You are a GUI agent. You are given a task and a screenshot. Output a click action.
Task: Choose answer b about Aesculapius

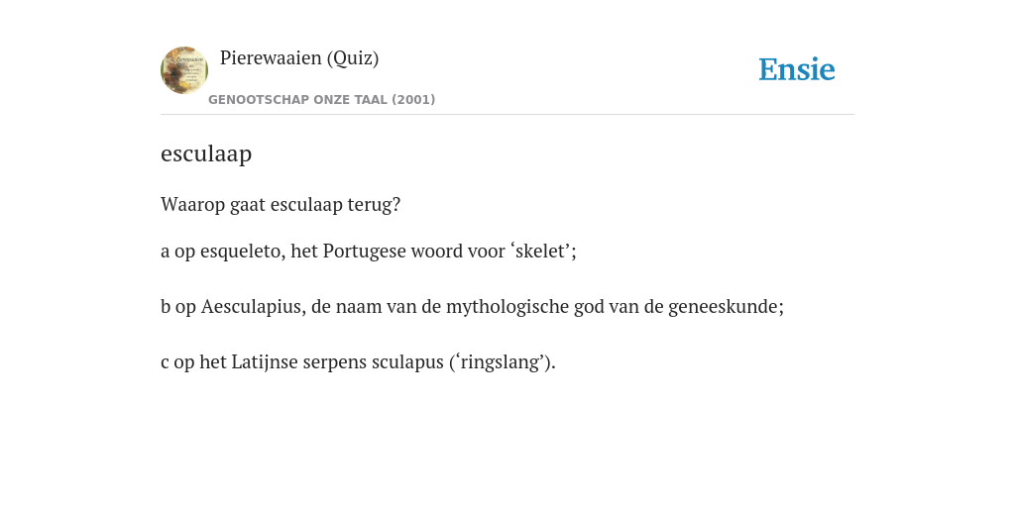click(x=472, y=307)
